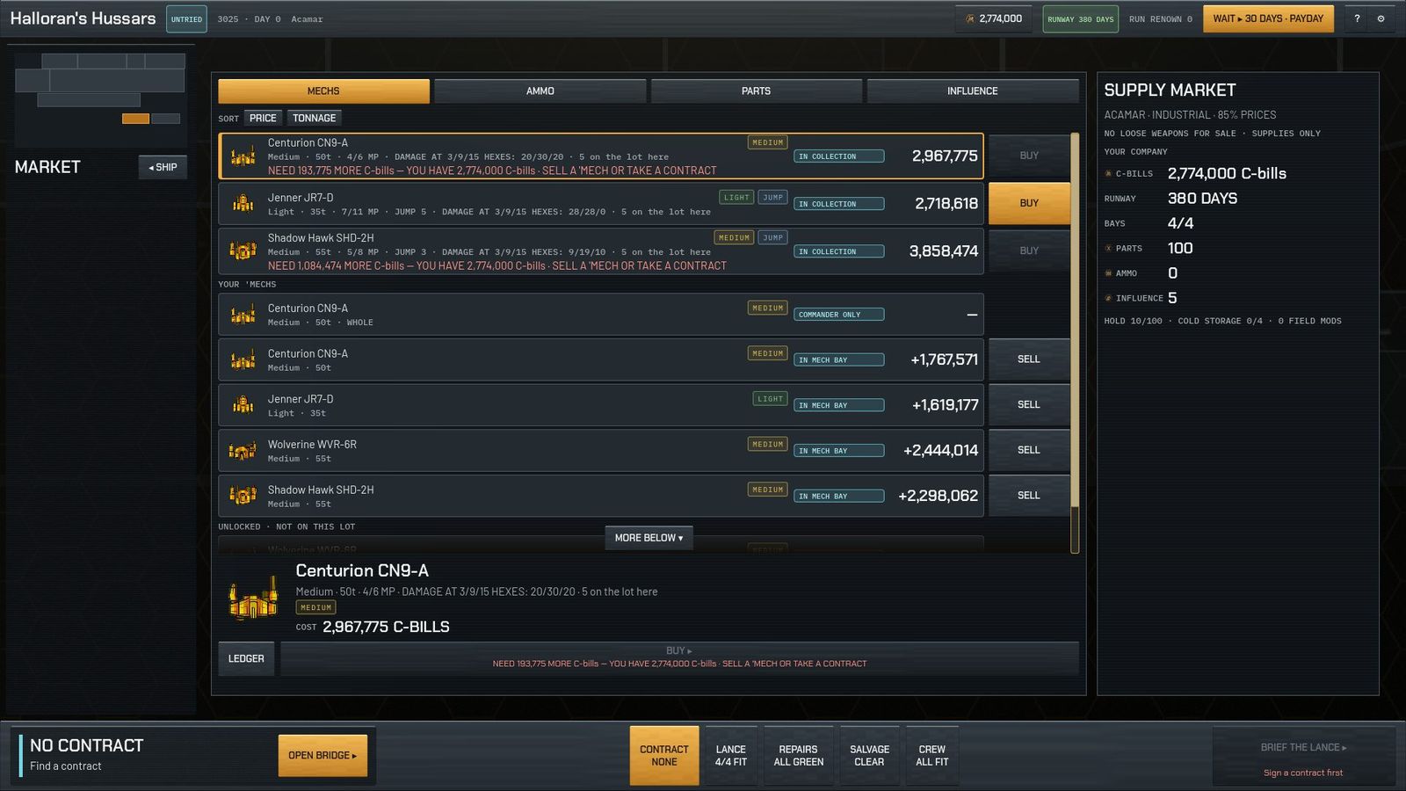This screenshot has height=791, width=1406.
Task: Sort mechs by Tonnage
Action: pos(314,118)
